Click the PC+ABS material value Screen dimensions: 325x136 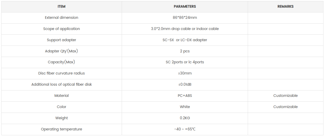(x=185, y=96)
